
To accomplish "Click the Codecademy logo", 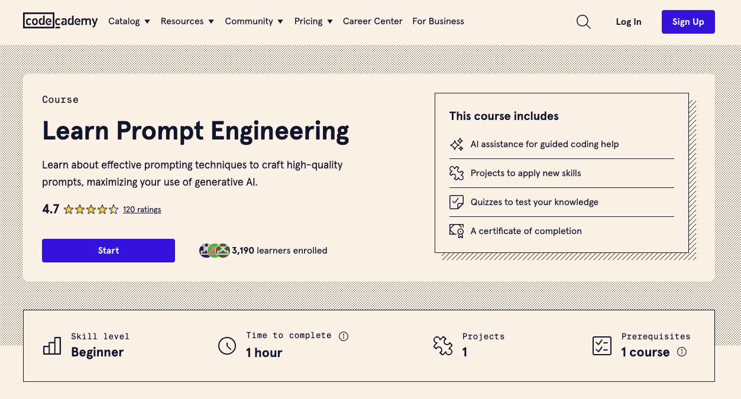I will (x=60, y=21).
